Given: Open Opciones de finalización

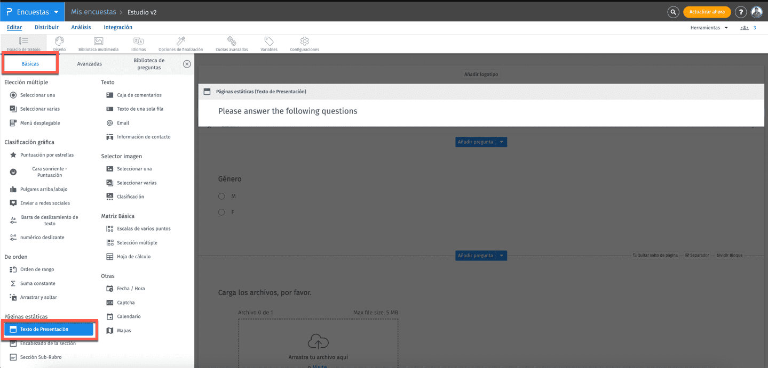Looking at the screenshot, I should (x=179, y=43).
